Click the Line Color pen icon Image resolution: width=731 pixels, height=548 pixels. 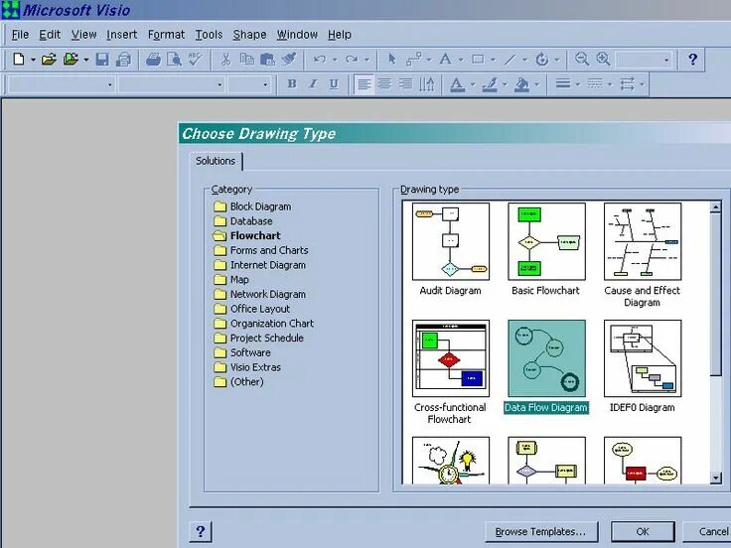[489, 84]
